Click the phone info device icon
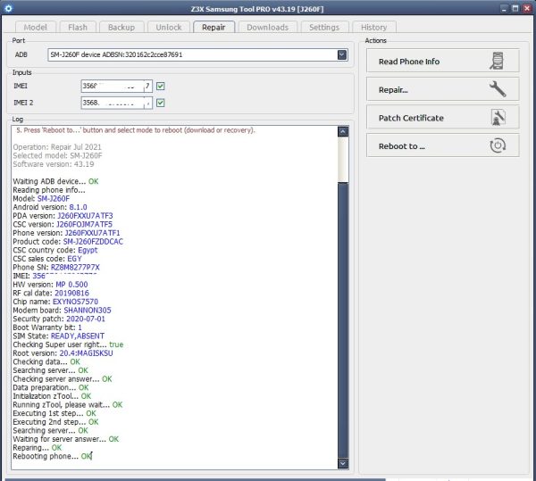This screenshot has height=481, width=536. (497, 61)
